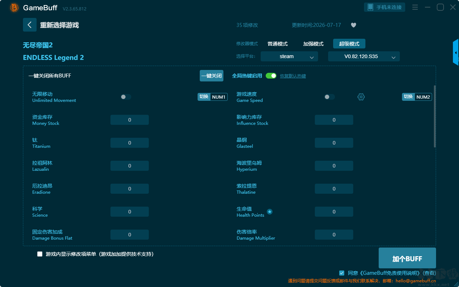Click the star badge beside Health Points
The image size is (459, 287).
pyautogui.click(x=270, y=212)
